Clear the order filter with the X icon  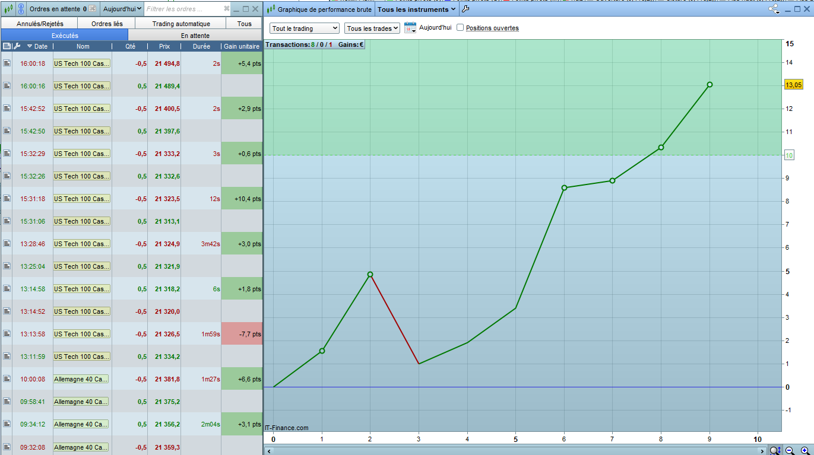[x=226, y=9]
